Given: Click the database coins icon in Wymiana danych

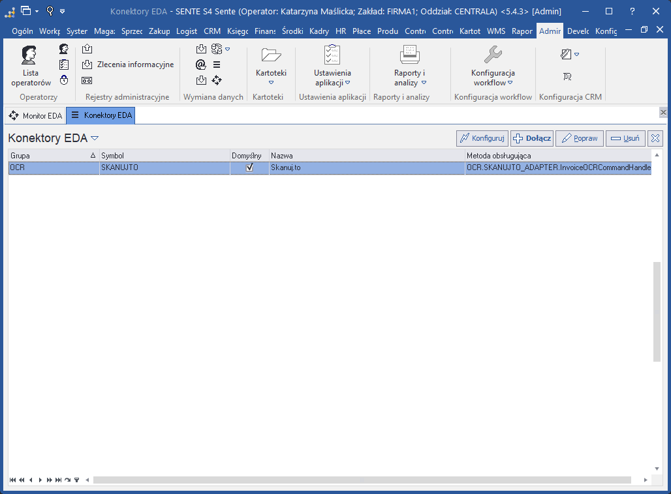Looking at the screenshot, I should [217, 49].
